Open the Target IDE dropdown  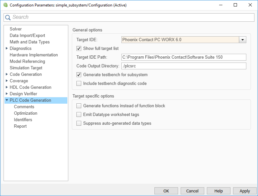(x=242, y=40)
